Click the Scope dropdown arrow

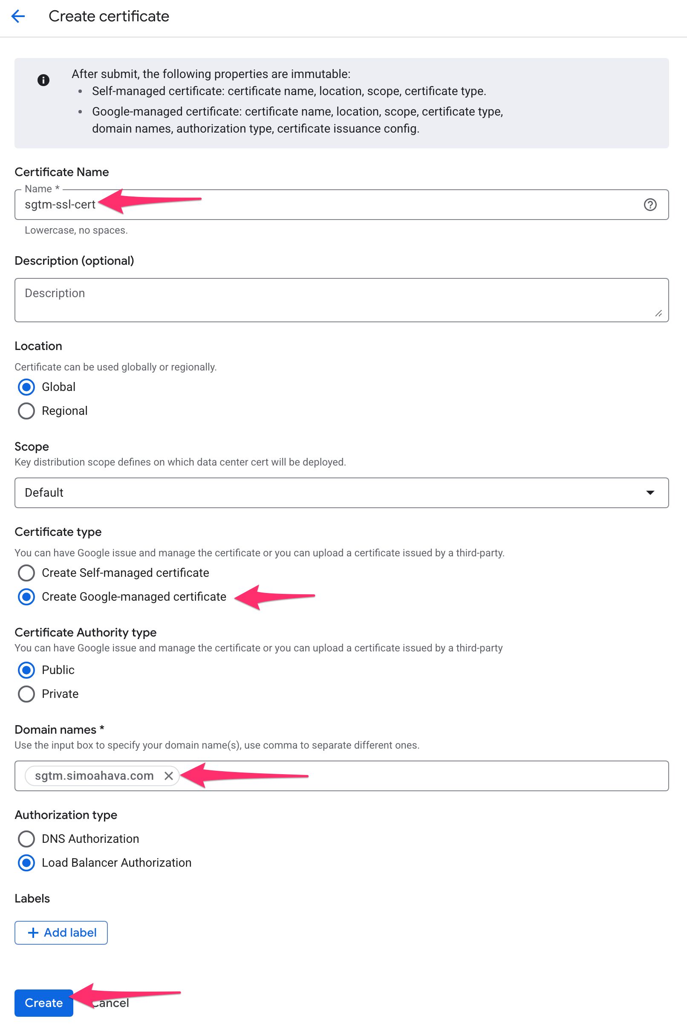pos(650,493)
